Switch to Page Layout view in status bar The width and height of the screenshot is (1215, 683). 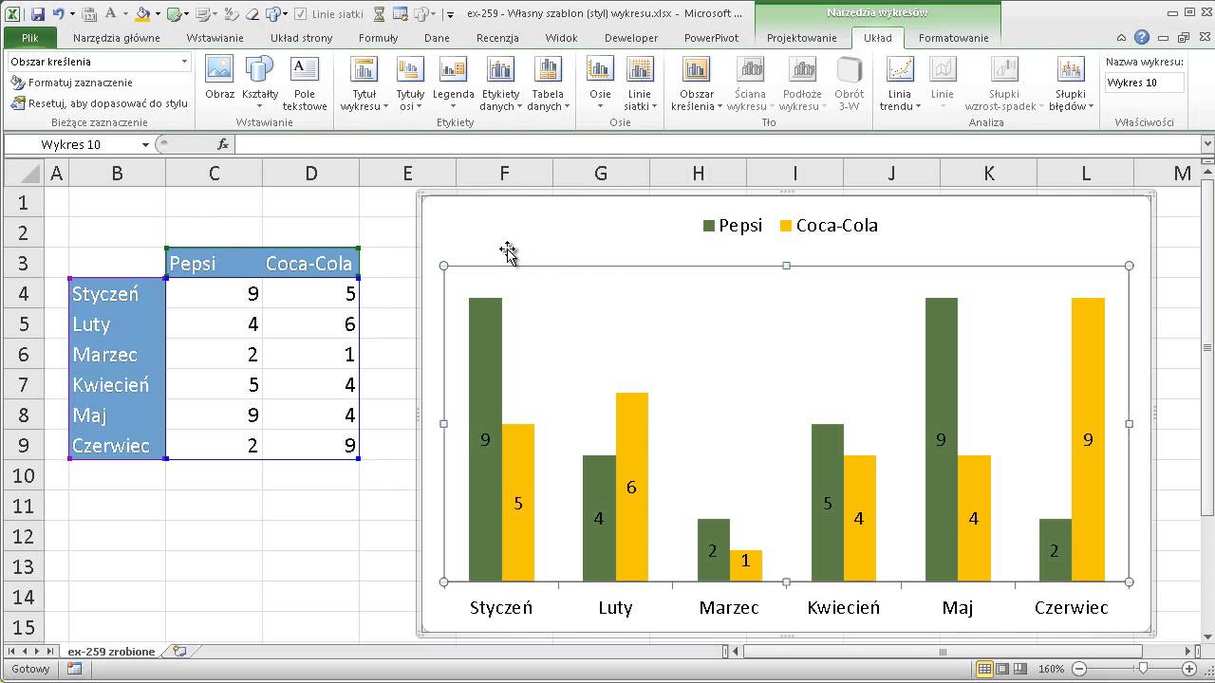point(1003,669)
